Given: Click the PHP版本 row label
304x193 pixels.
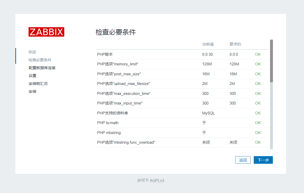Looking at the screenshot, I should coord(105,54).
